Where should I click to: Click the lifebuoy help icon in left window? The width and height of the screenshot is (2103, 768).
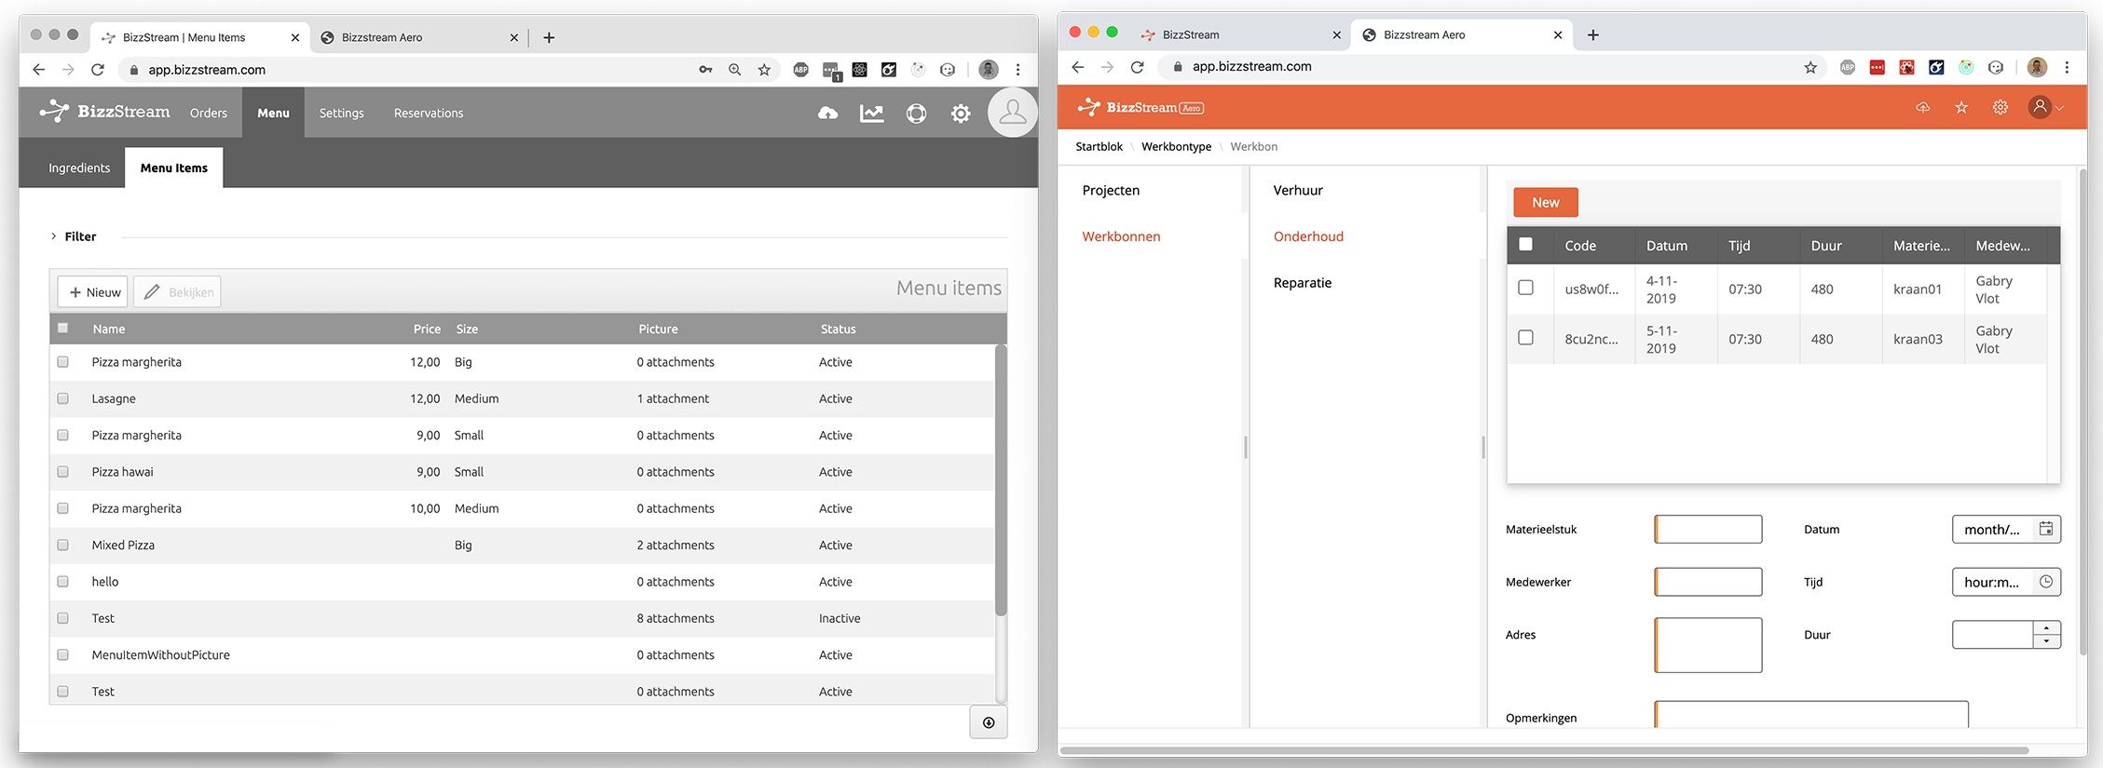(917, 114)
